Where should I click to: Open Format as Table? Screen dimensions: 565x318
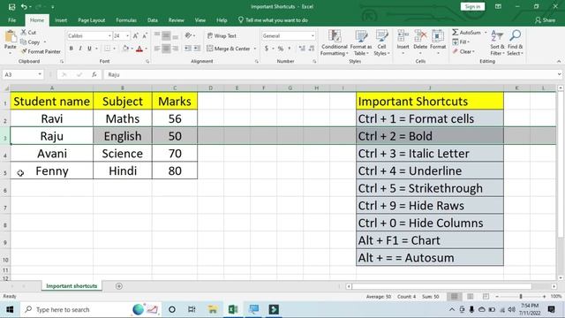click(361, 43)
